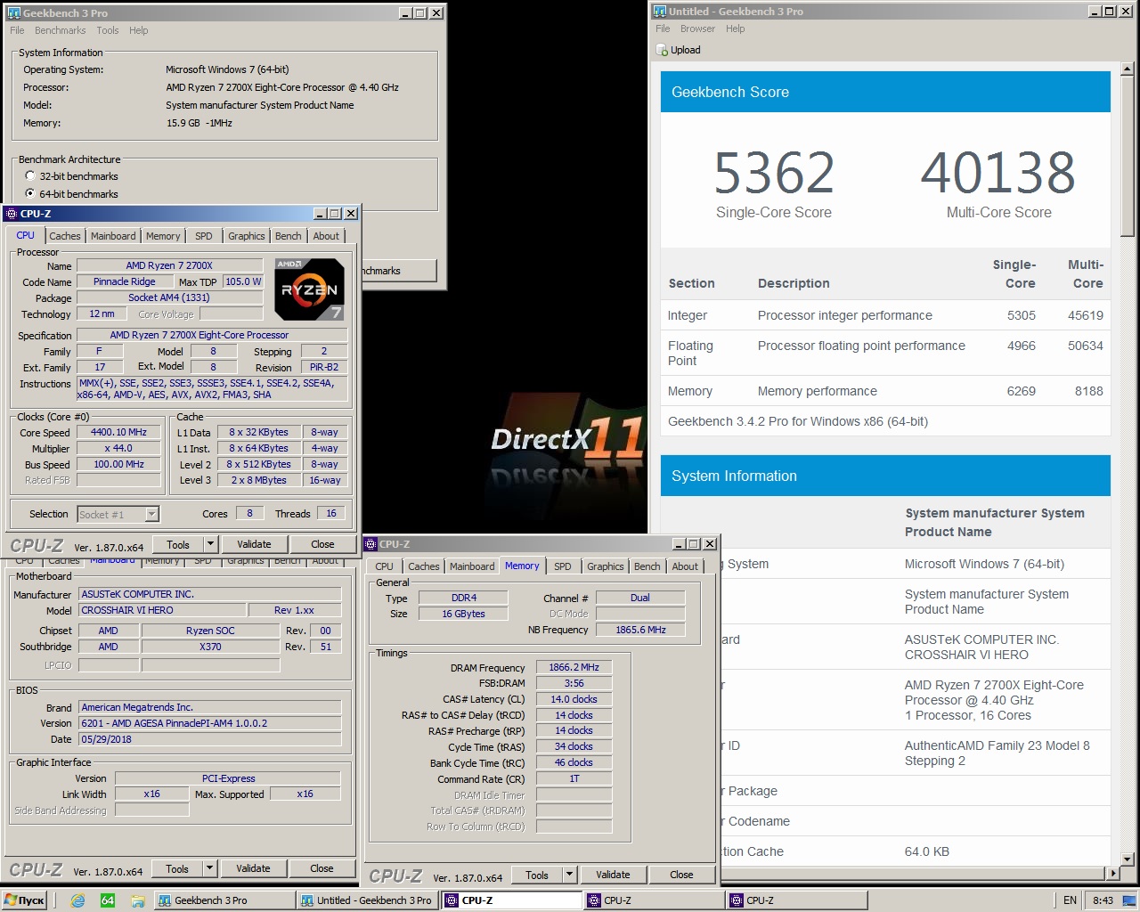The image size is (1140, 912).
Task: Click Tools button in Mainboard CPU-Z window
Action: [177, 868]
